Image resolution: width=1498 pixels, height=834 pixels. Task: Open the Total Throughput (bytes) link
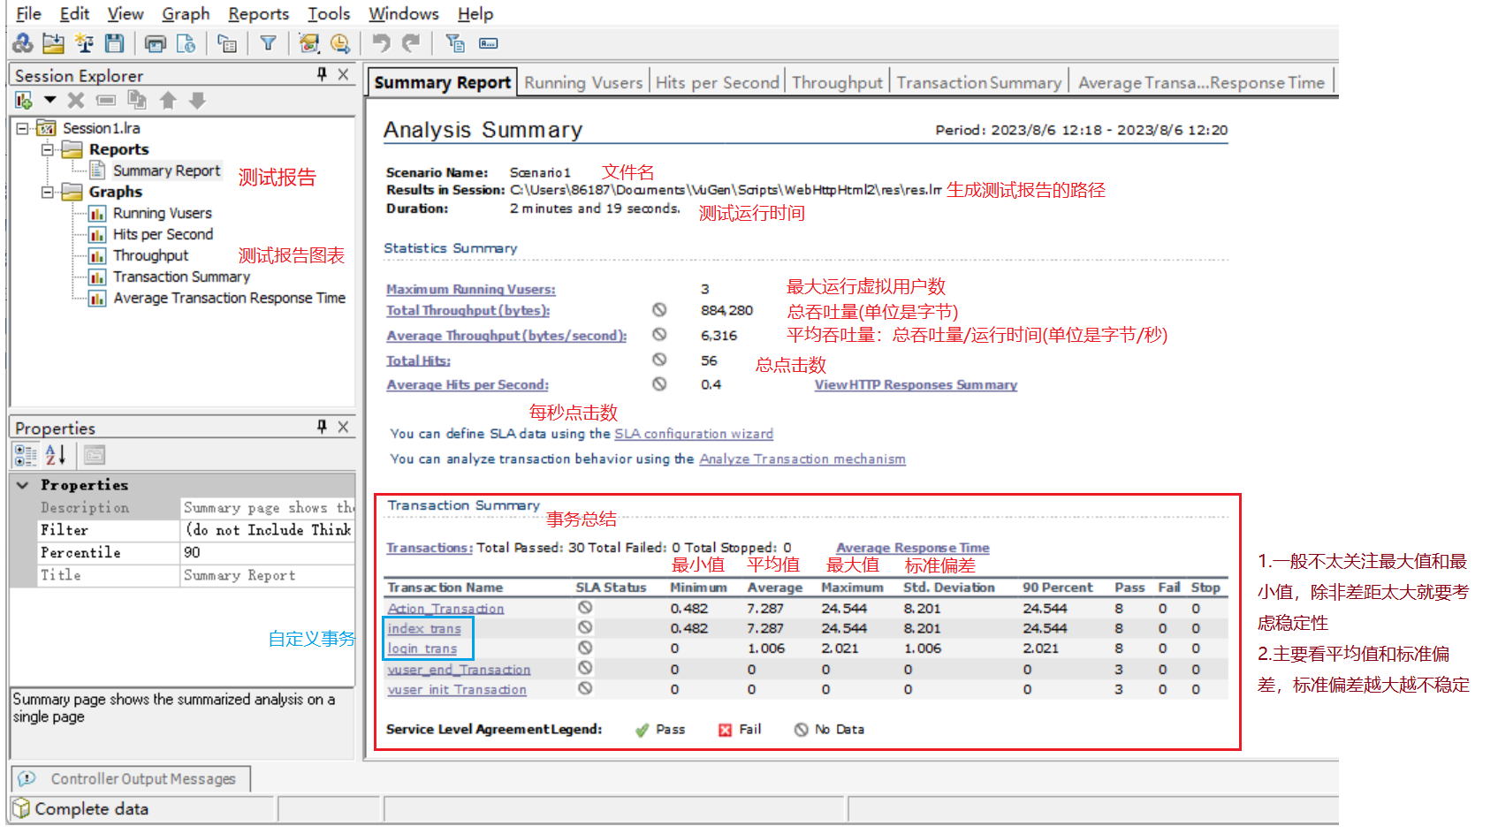(468, 310)
